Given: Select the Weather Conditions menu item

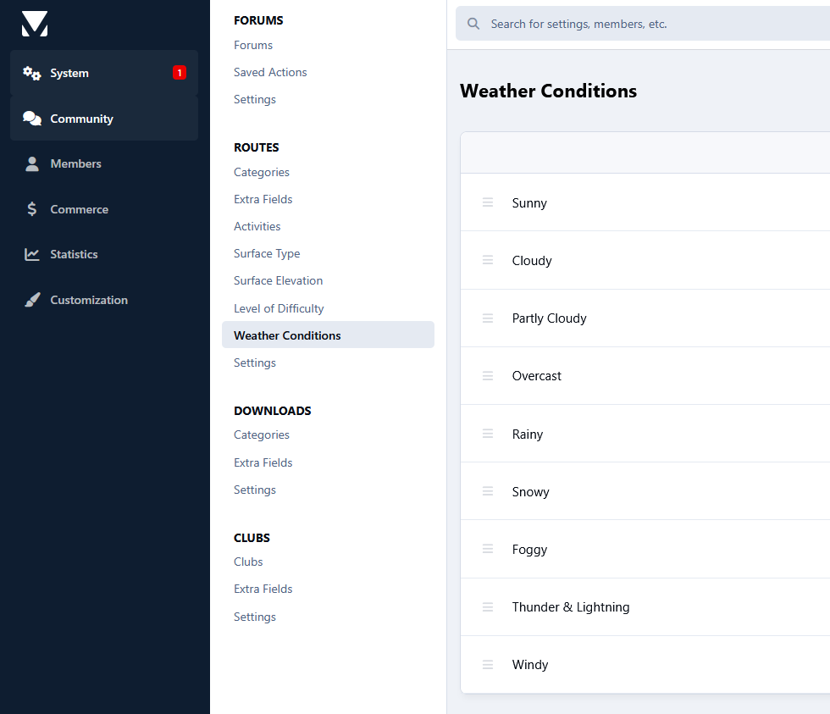Looking at the screenshot, I should 329,335.
